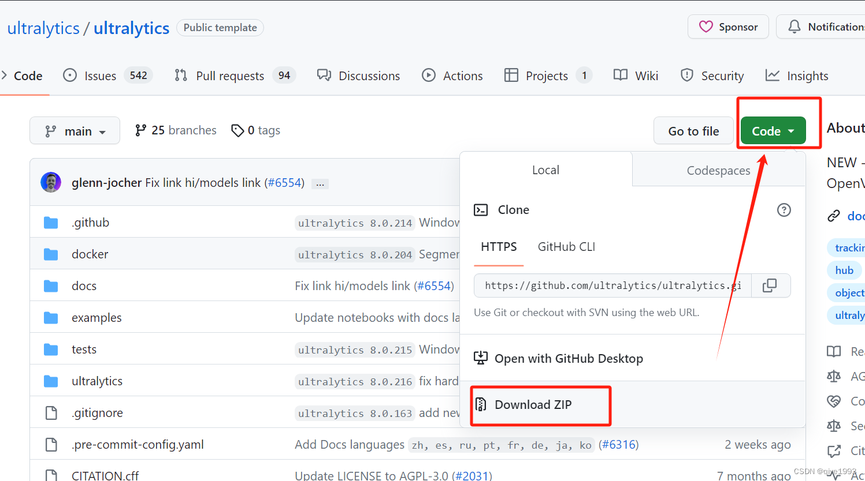Click the Go to file button
The image size is (865, 481).
[x=693, y=131]
